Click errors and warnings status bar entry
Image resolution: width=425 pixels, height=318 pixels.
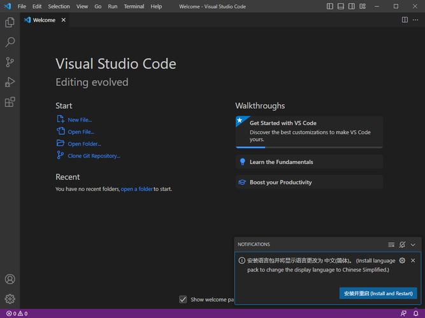tap(17, 314)
